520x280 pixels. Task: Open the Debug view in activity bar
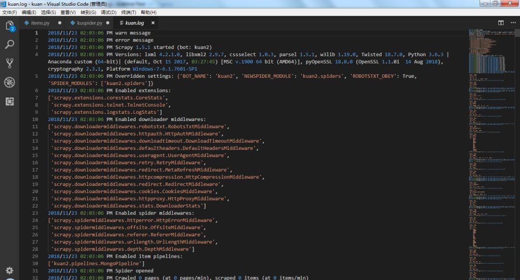pyautogui.click(x=10, y=82)
